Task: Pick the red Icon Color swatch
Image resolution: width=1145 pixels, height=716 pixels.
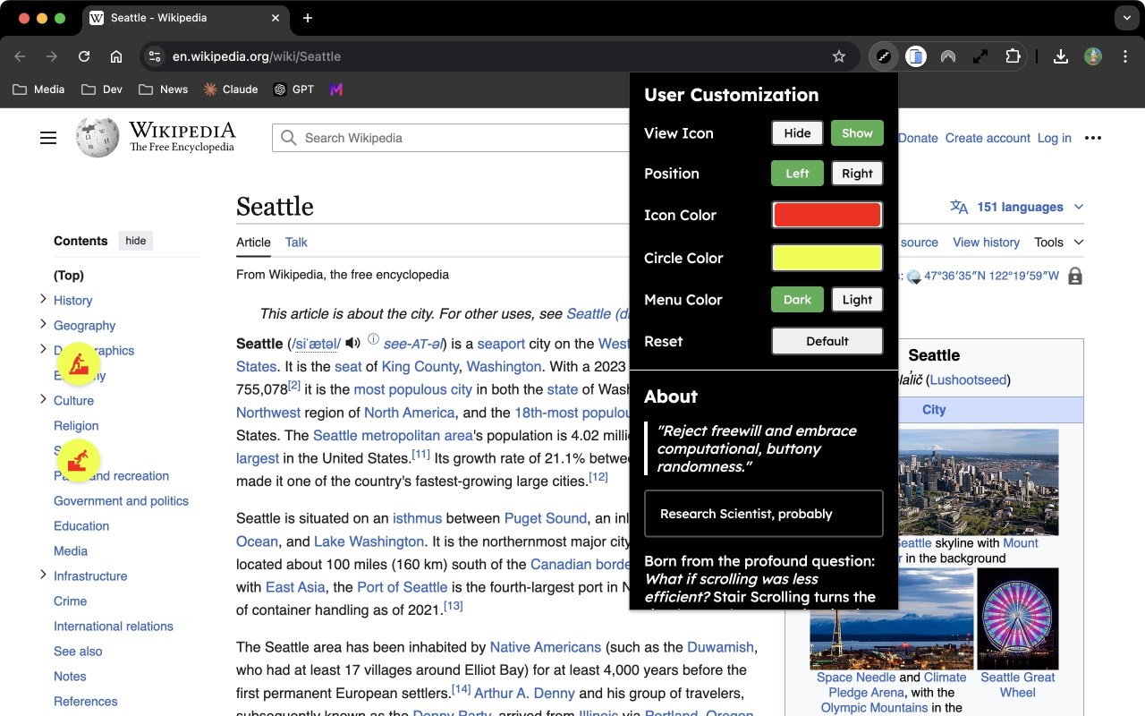Action: (827, 215)
